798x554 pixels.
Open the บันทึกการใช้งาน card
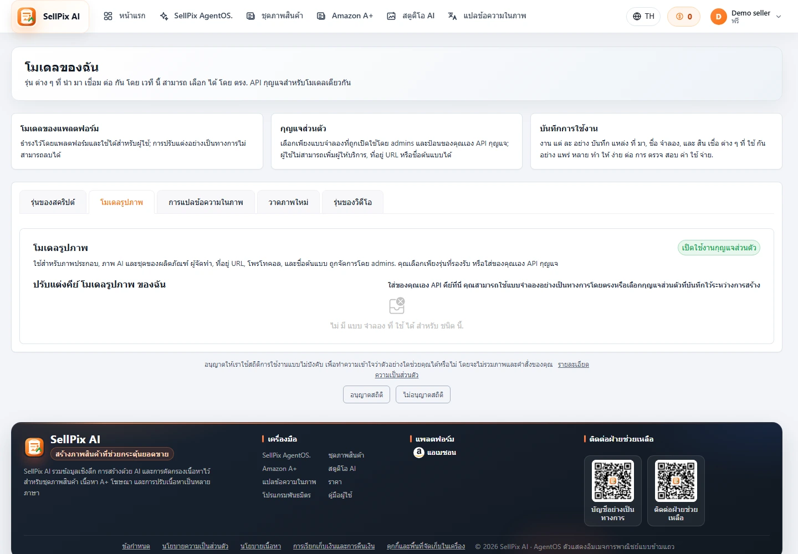(x=656, y=141)
